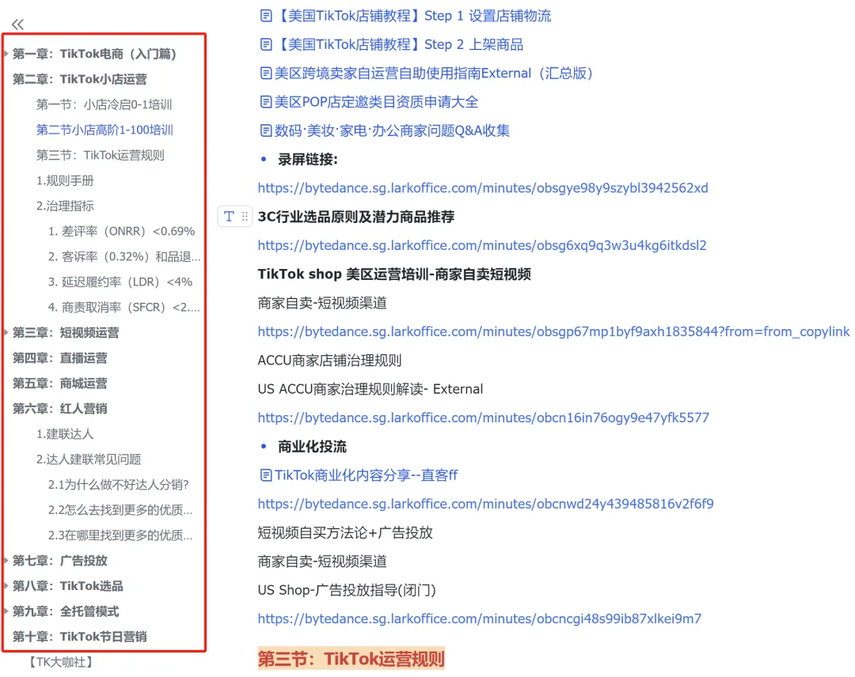The width and height of the screenshot is (855, 677).
Task: Click the doc icon before 美区POP店定邀类目
Action: click(x=266, y=102)
